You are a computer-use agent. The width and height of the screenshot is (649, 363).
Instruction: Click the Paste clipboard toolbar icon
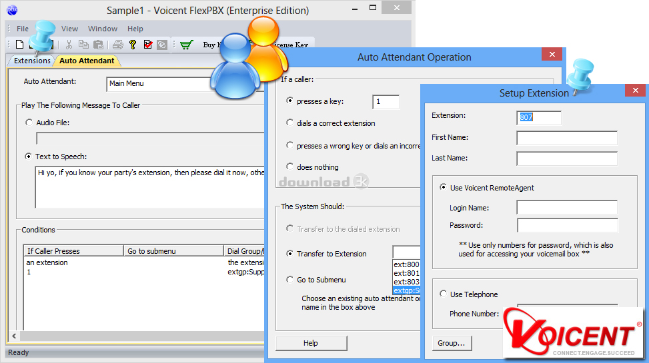tap(98, 44)
